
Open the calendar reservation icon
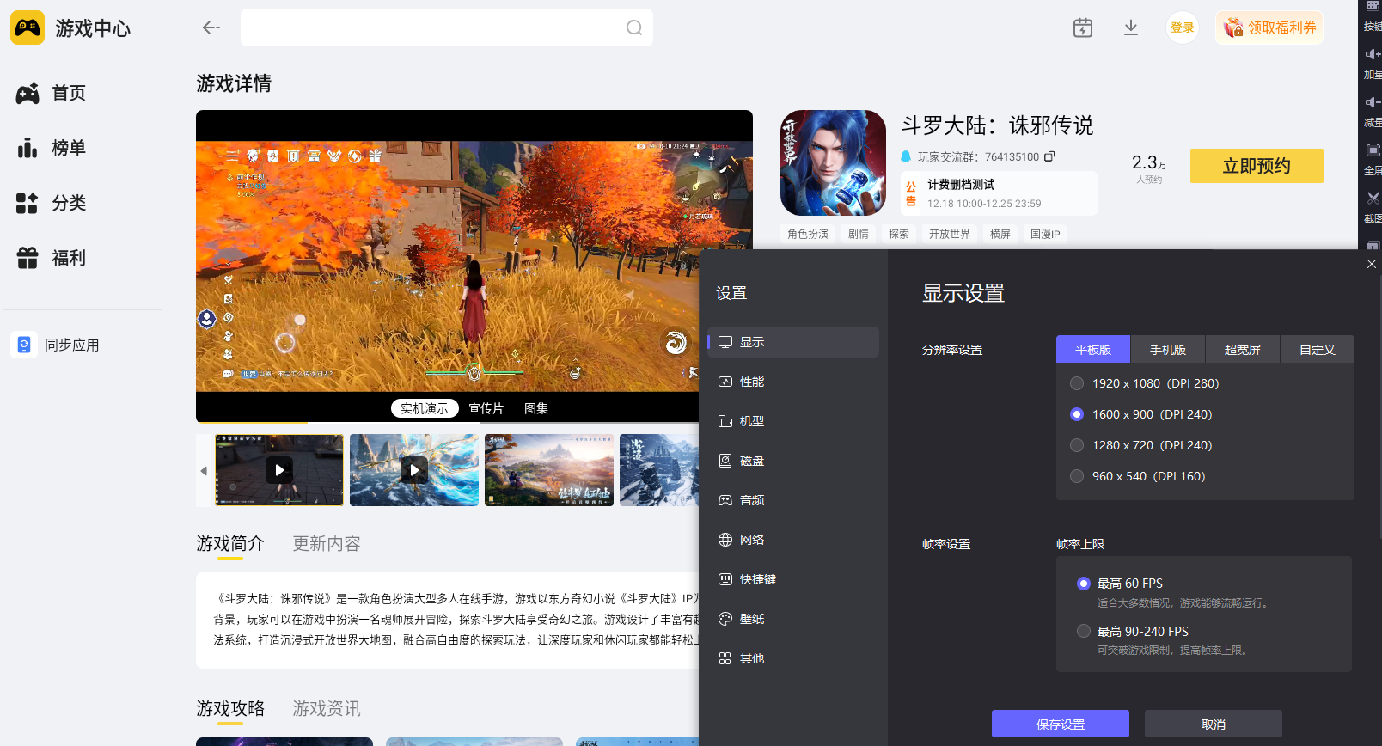tap(1083, 28)
